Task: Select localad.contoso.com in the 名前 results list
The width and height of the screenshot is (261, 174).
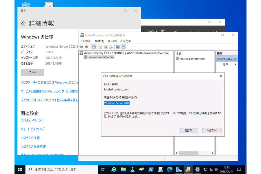Action: click(x=190, y=59)
